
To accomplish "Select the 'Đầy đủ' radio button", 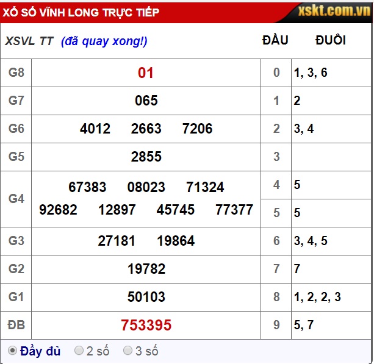I will [12, 351].
